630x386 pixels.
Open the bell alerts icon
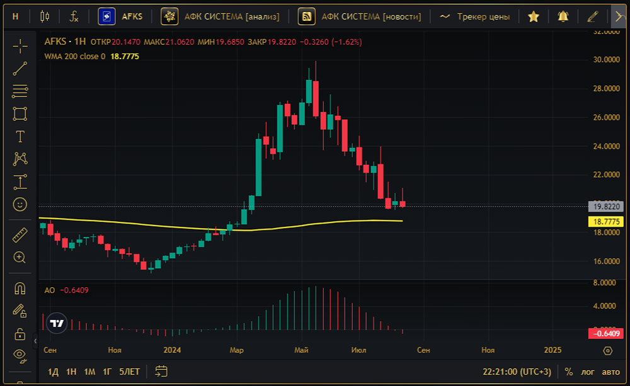coord(563,16)
